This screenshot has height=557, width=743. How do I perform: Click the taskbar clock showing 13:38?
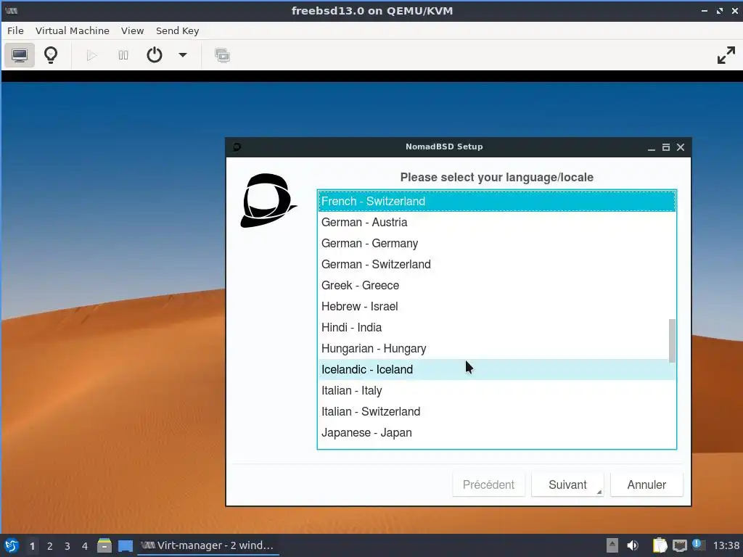coord(726,545)
